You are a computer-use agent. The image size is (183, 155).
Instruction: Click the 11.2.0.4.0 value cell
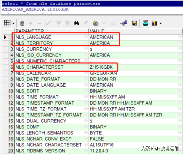click(135, 151)
